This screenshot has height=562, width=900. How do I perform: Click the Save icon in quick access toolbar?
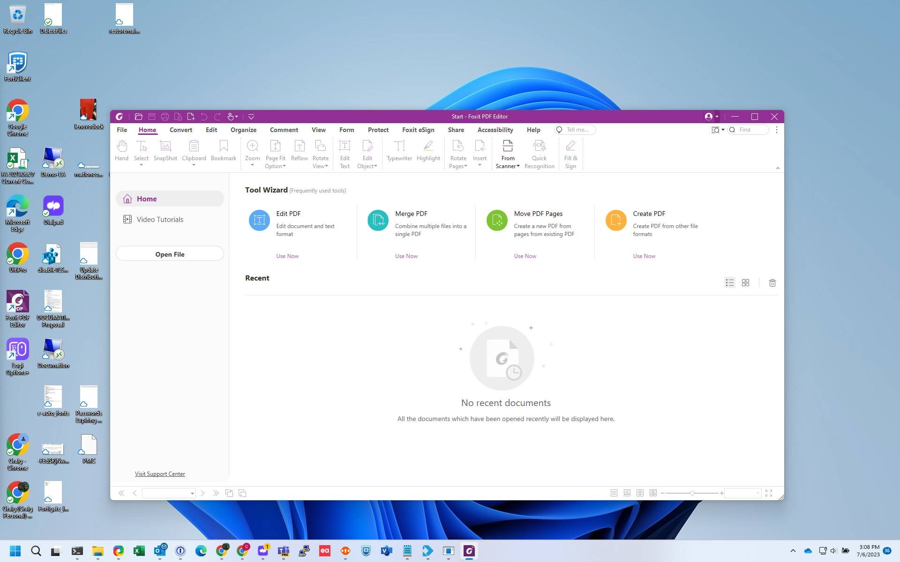(x=151, y=117)
